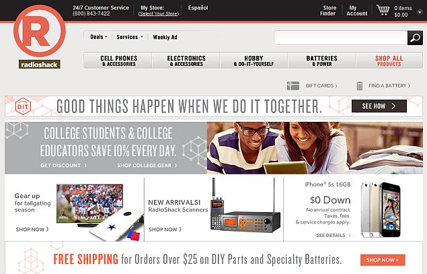The height and width of the screenshot is (274, 427).
Task: Expand the cart dropdown arrow
Action: pyautogui.click(x=420, y=11)
